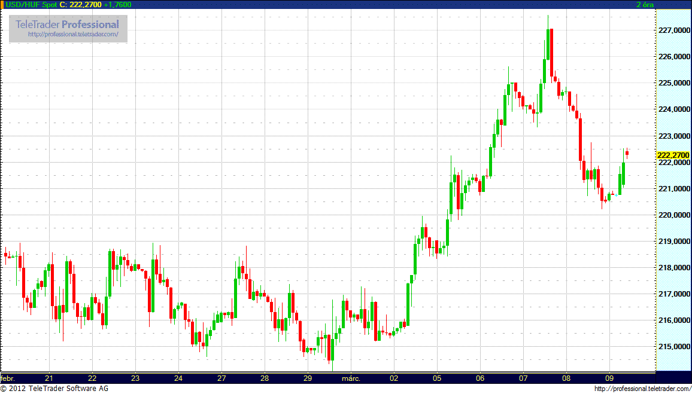The image size is (692, 394).
Task: Select the yellow 222,2700 current price tag
Action: pyautogui.click(x=673, y=155)
